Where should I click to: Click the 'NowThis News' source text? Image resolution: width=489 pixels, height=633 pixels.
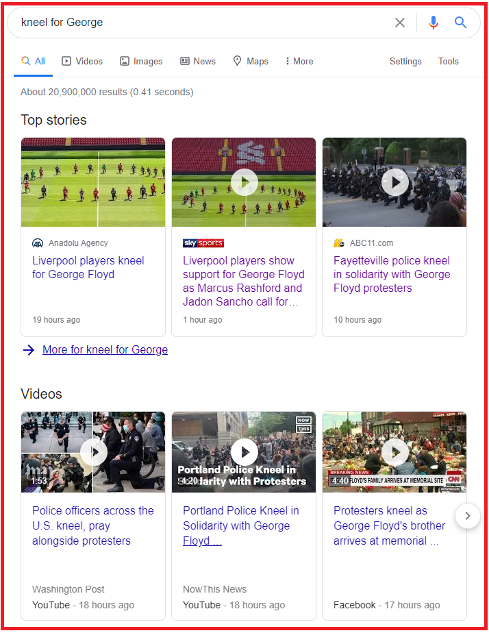point(214,589)
